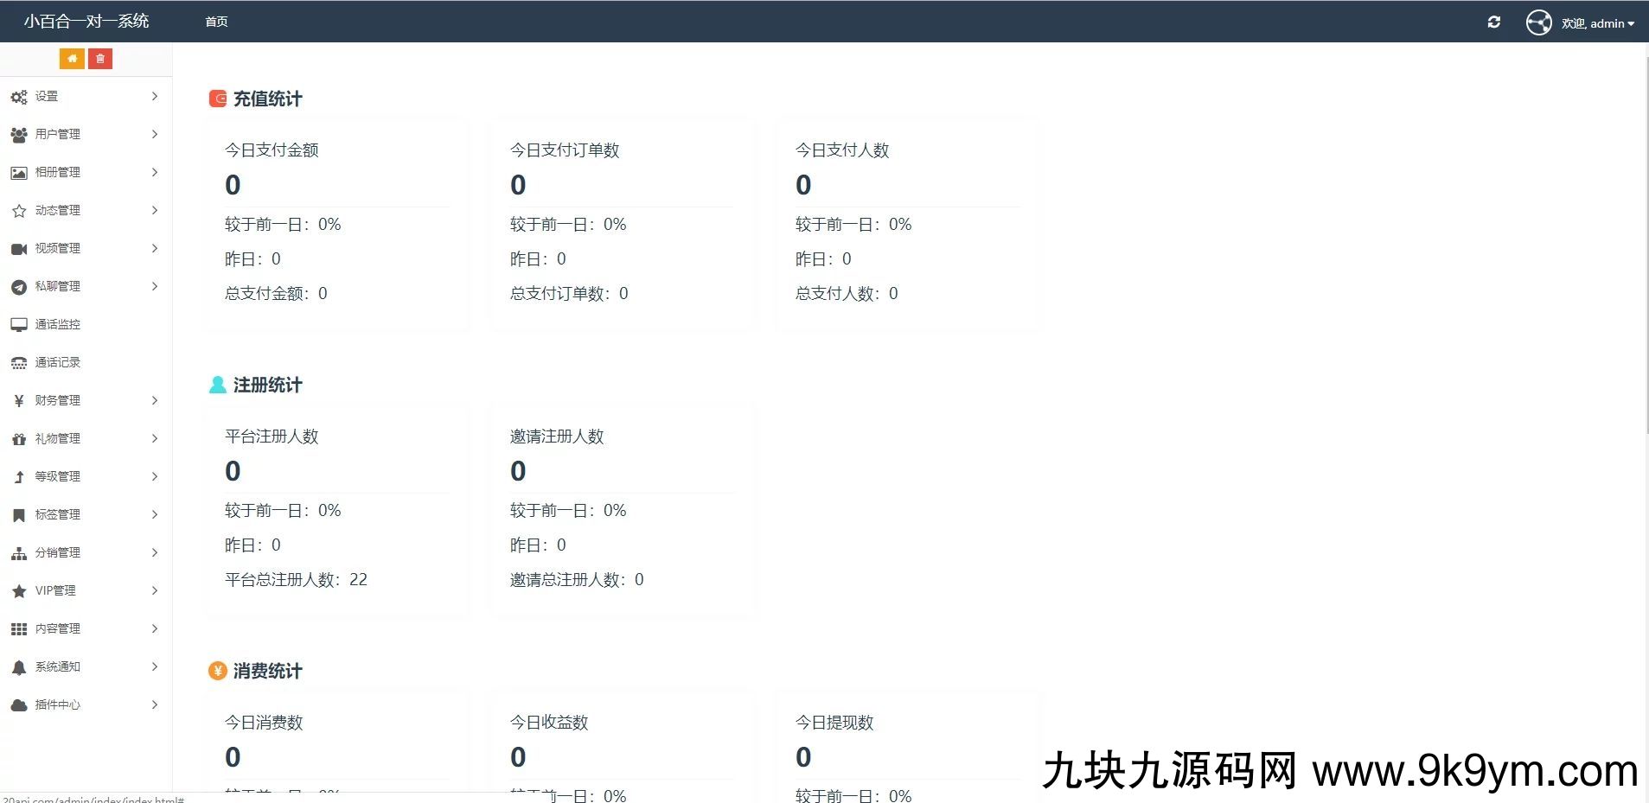Open the 通话记录 page
Screen dimensions: 1649x803
coord(57,362)
